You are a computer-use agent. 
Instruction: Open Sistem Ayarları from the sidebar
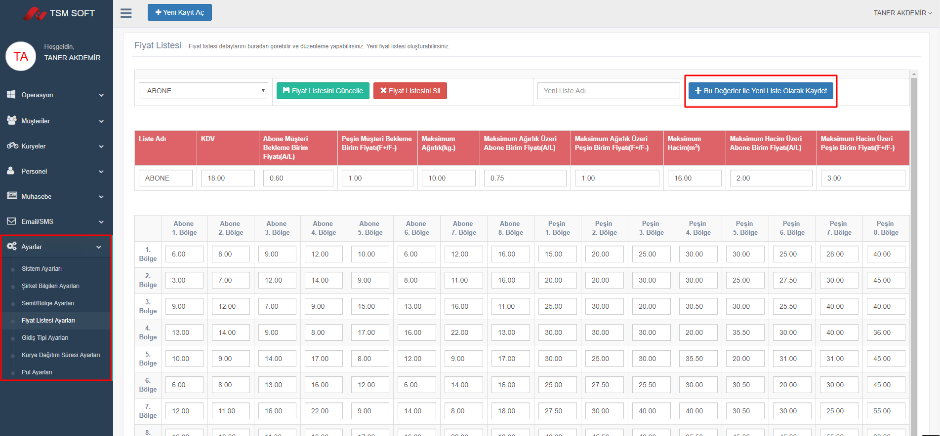click(x=41, y=269)
